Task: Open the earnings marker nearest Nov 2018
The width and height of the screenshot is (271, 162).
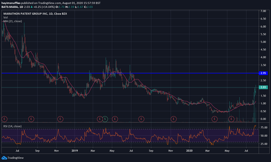Action: click(x=60, y=119)
